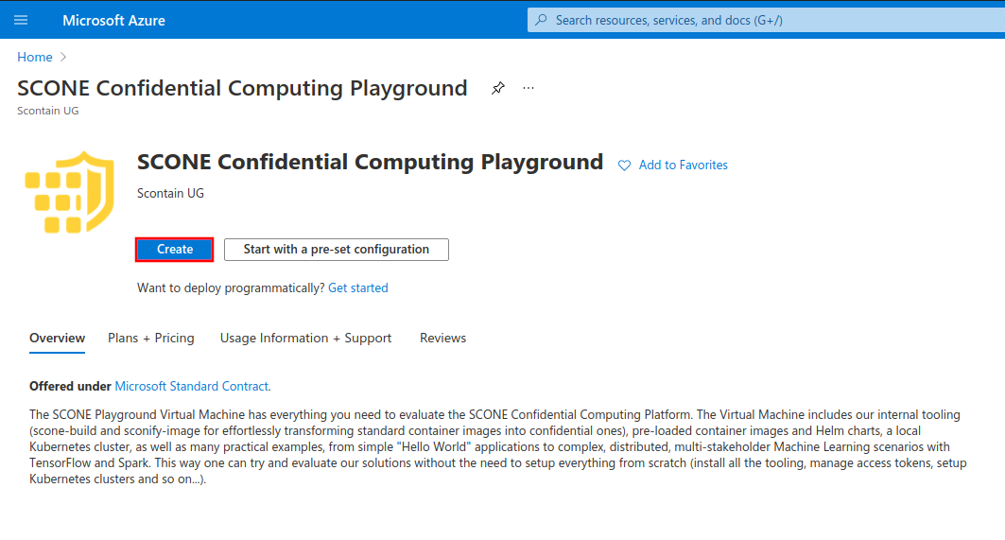Click the search magnifier icon
The image size is (1005, 540).
tap(541, 20)
